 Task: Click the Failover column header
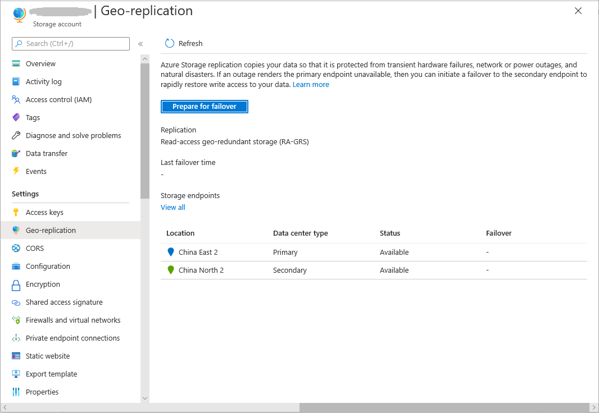498,233
